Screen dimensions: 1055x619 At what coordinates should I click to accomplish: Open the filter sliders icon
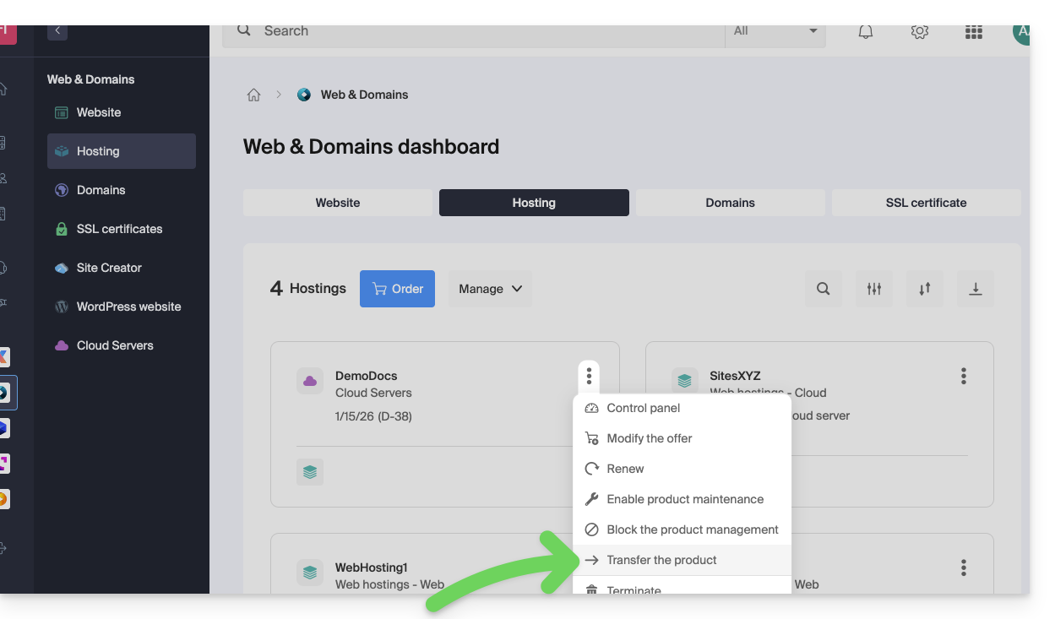(873, 289)
